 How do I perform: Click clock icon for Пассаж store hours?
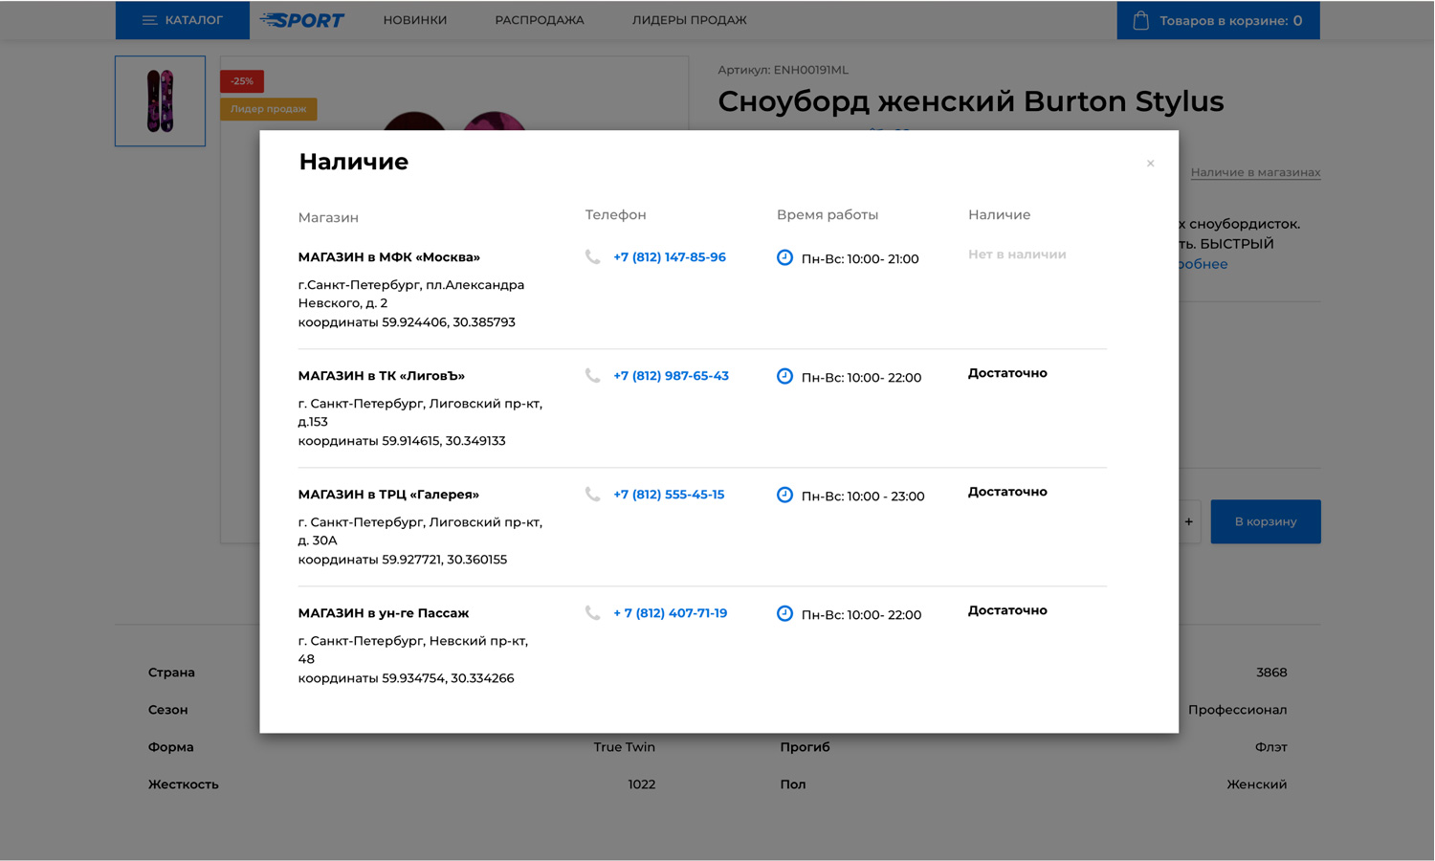[x=784, y=613]
